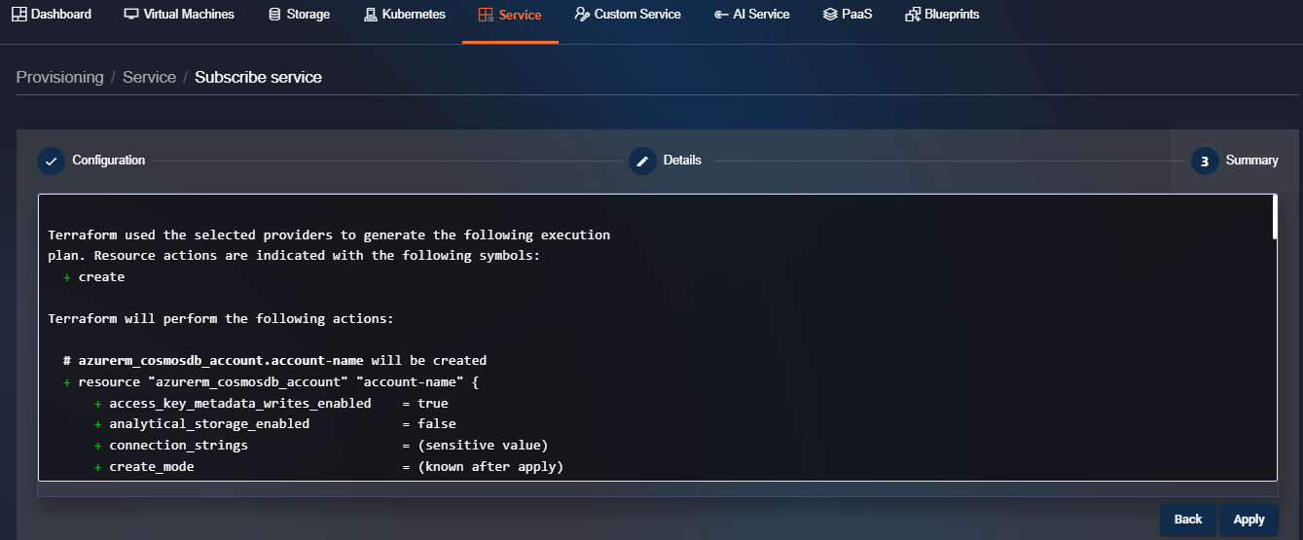This screenshot has width=1303, height=540.
Task: Go to the Summary step label
Action: 1251,161
